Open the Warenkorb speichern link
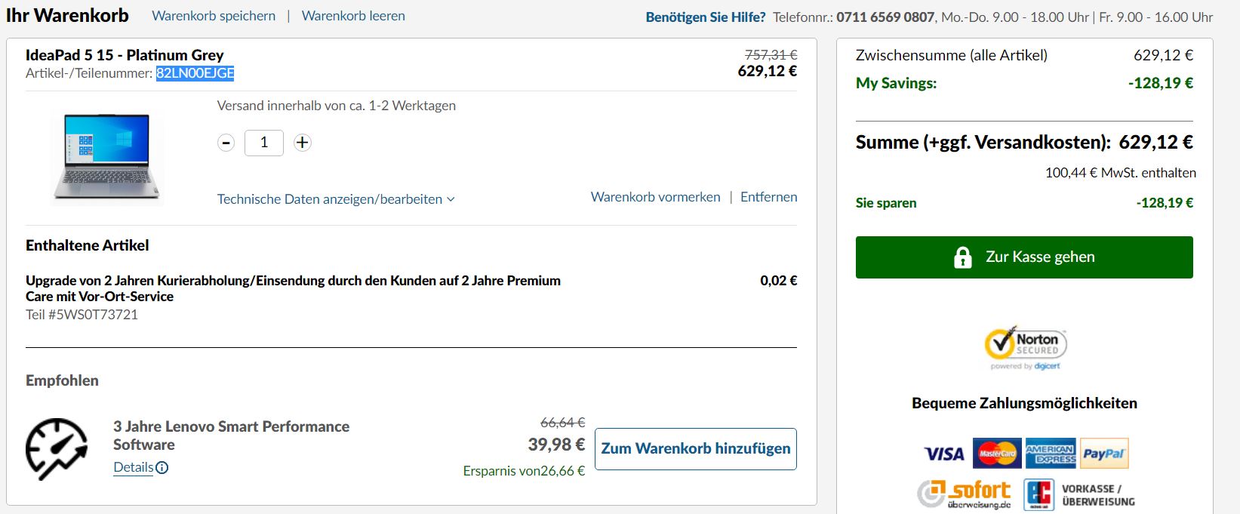This screenshot has width=1240, height=514. coord(214,16)
